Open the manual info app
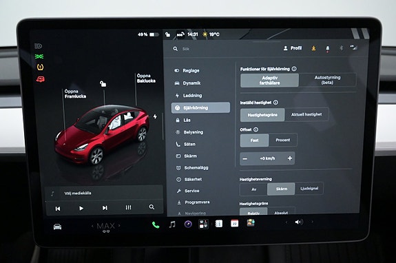 tap(219, 224)
